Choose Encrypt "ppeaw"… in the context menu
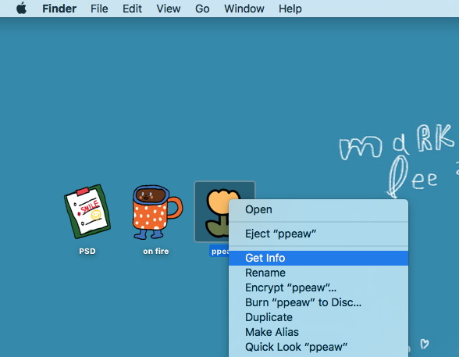Image resolution: width=459 pixels, height=357 pixels. tap(318, 287)
